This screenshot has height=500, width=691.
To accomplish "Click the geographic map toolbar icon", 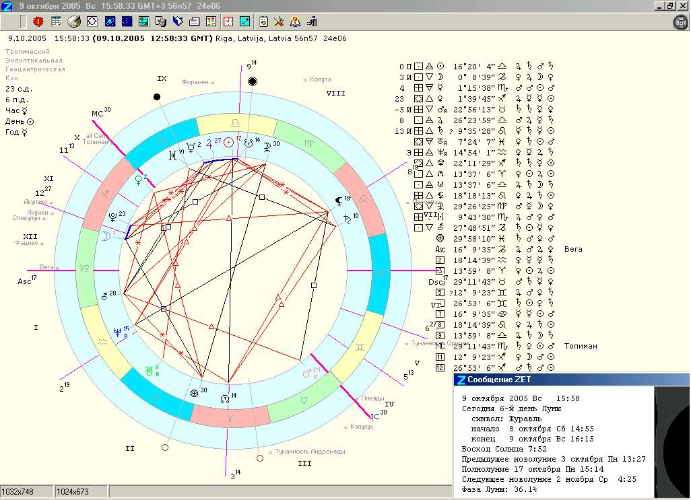I will pyautogui.click(x=143, y=22).
